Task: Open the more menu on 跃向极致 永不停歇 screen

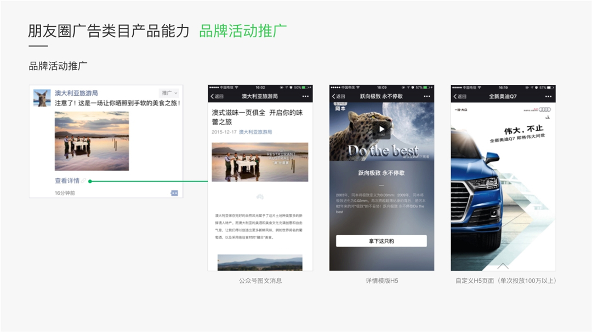Action: coord(427,96)
